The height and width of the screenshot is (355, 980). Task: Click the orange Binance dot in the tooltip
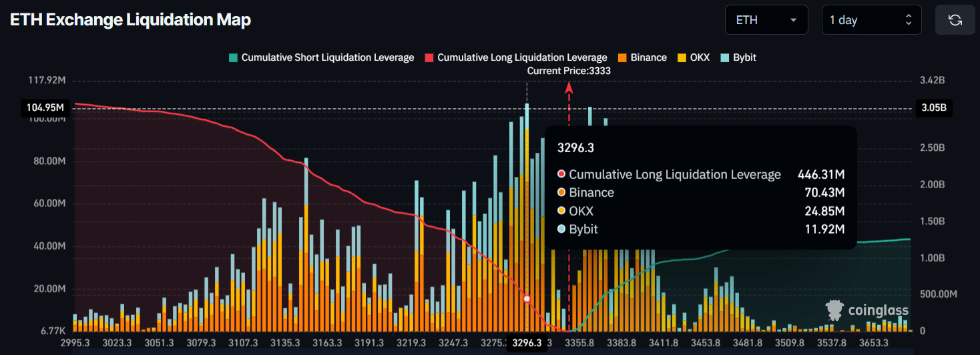(x=561, y=193)
